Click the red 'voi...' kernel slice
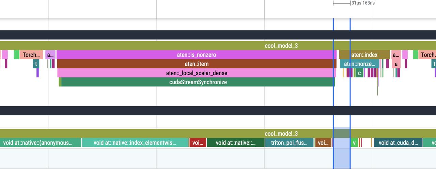This screenshot has width=436, height=182. 198,143
